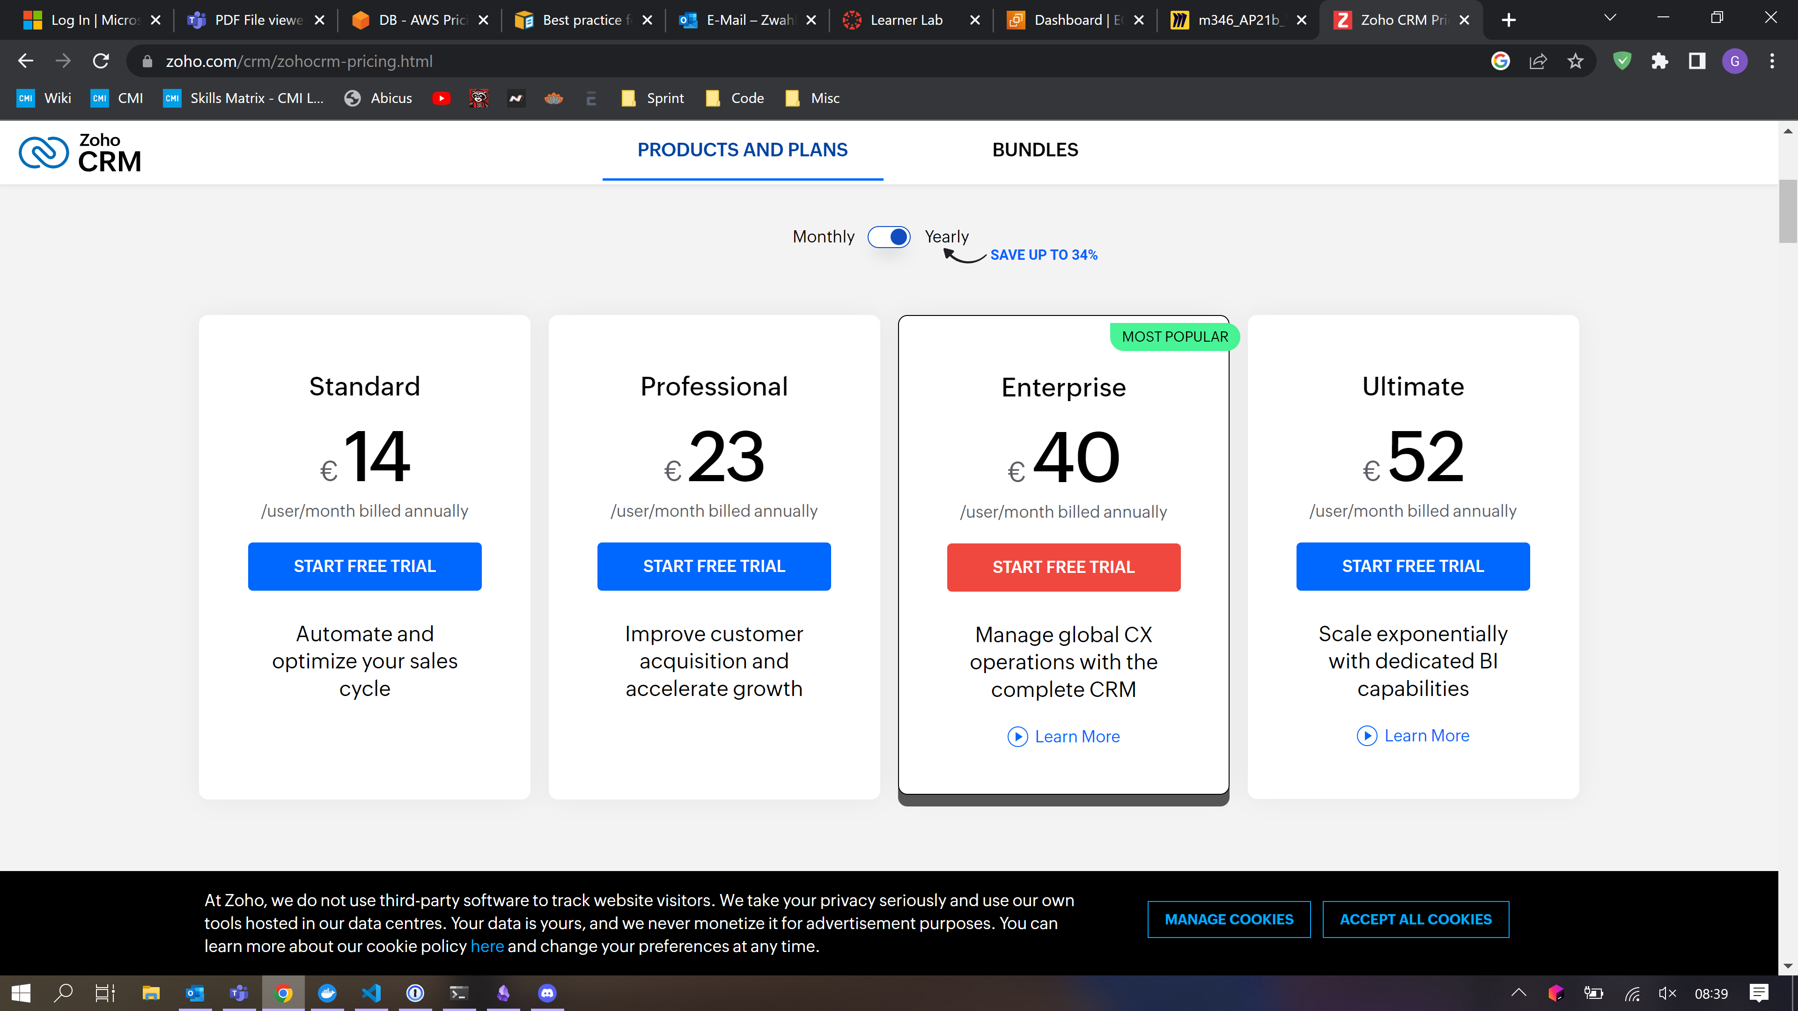Show hidden system tray icons arrow
1798x1011 pixels.
tap(1518, 993)
